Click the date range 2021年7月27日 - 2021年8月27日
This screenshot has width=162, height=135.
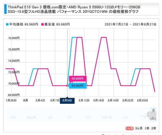tap(130, 24)
